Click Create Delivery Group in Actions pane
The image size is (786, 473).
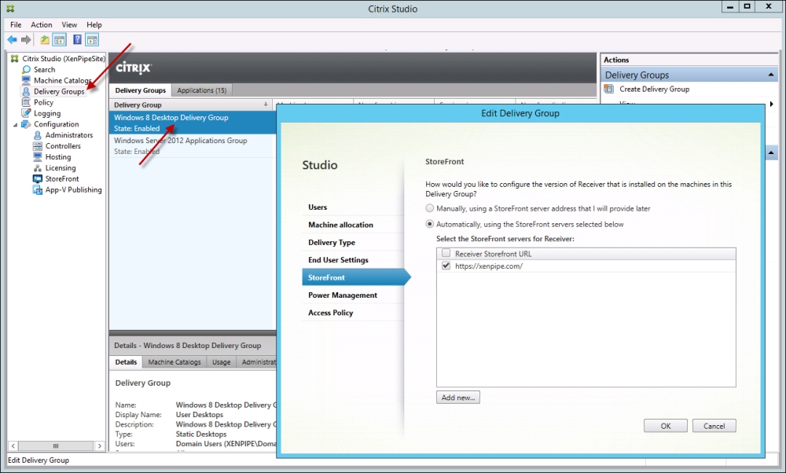coord(654,90)
